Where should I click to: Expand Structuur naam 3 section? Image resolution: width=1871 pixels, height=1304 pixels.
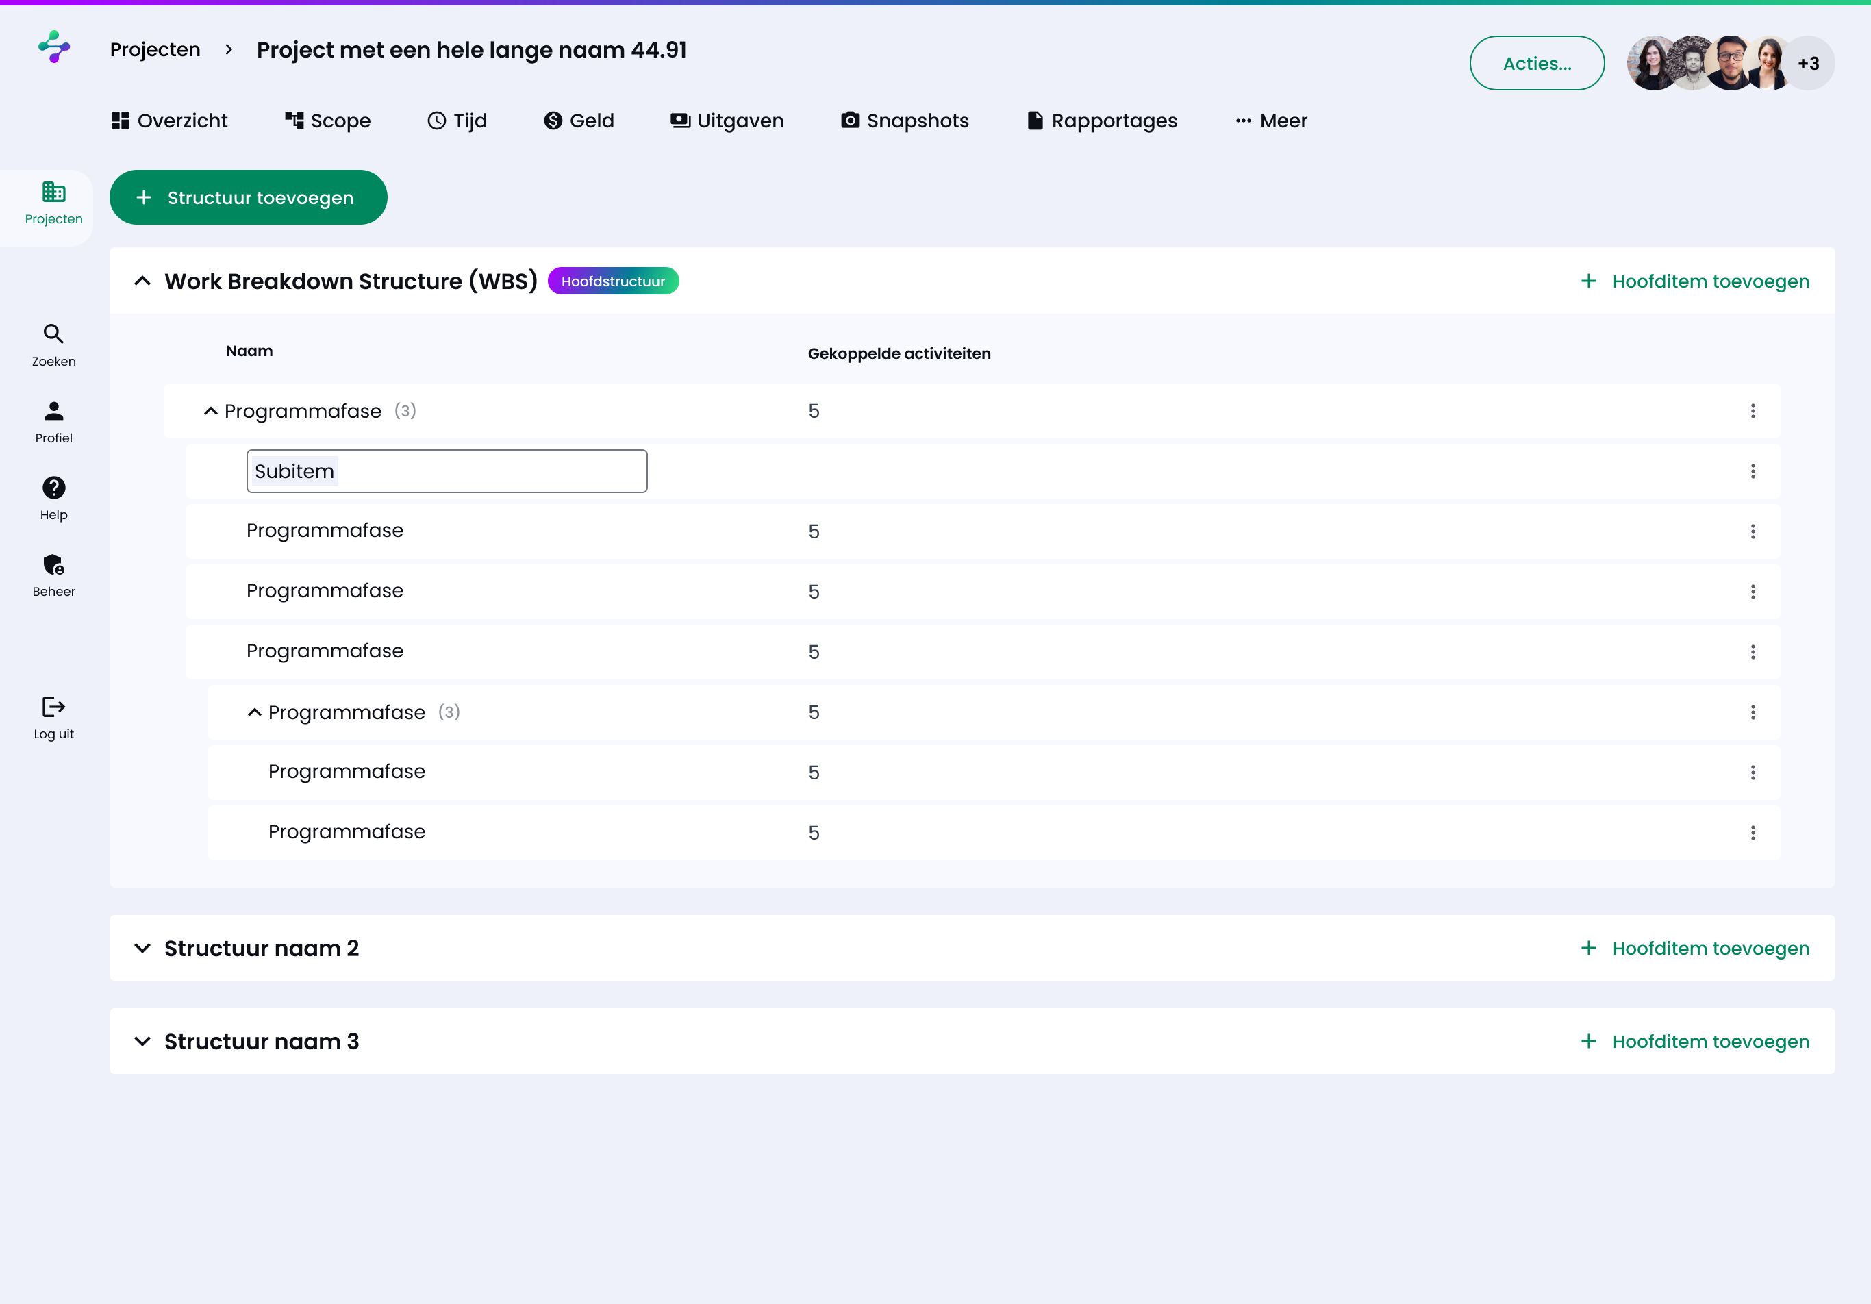tap(142, 1041)
